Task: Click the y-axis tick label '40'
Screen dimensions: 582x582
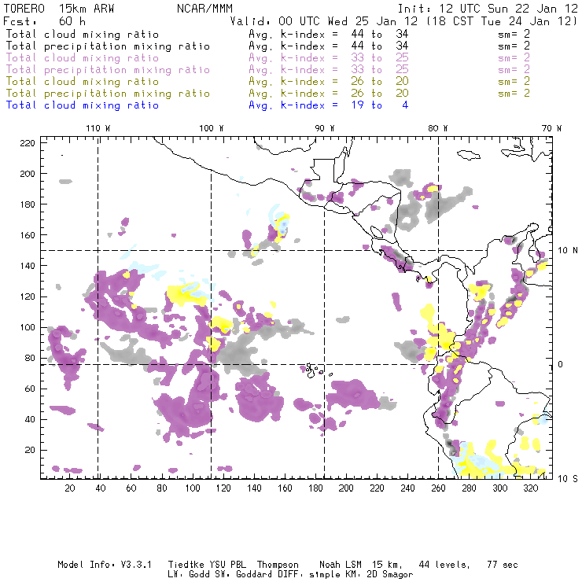Action: click(30, 419)
